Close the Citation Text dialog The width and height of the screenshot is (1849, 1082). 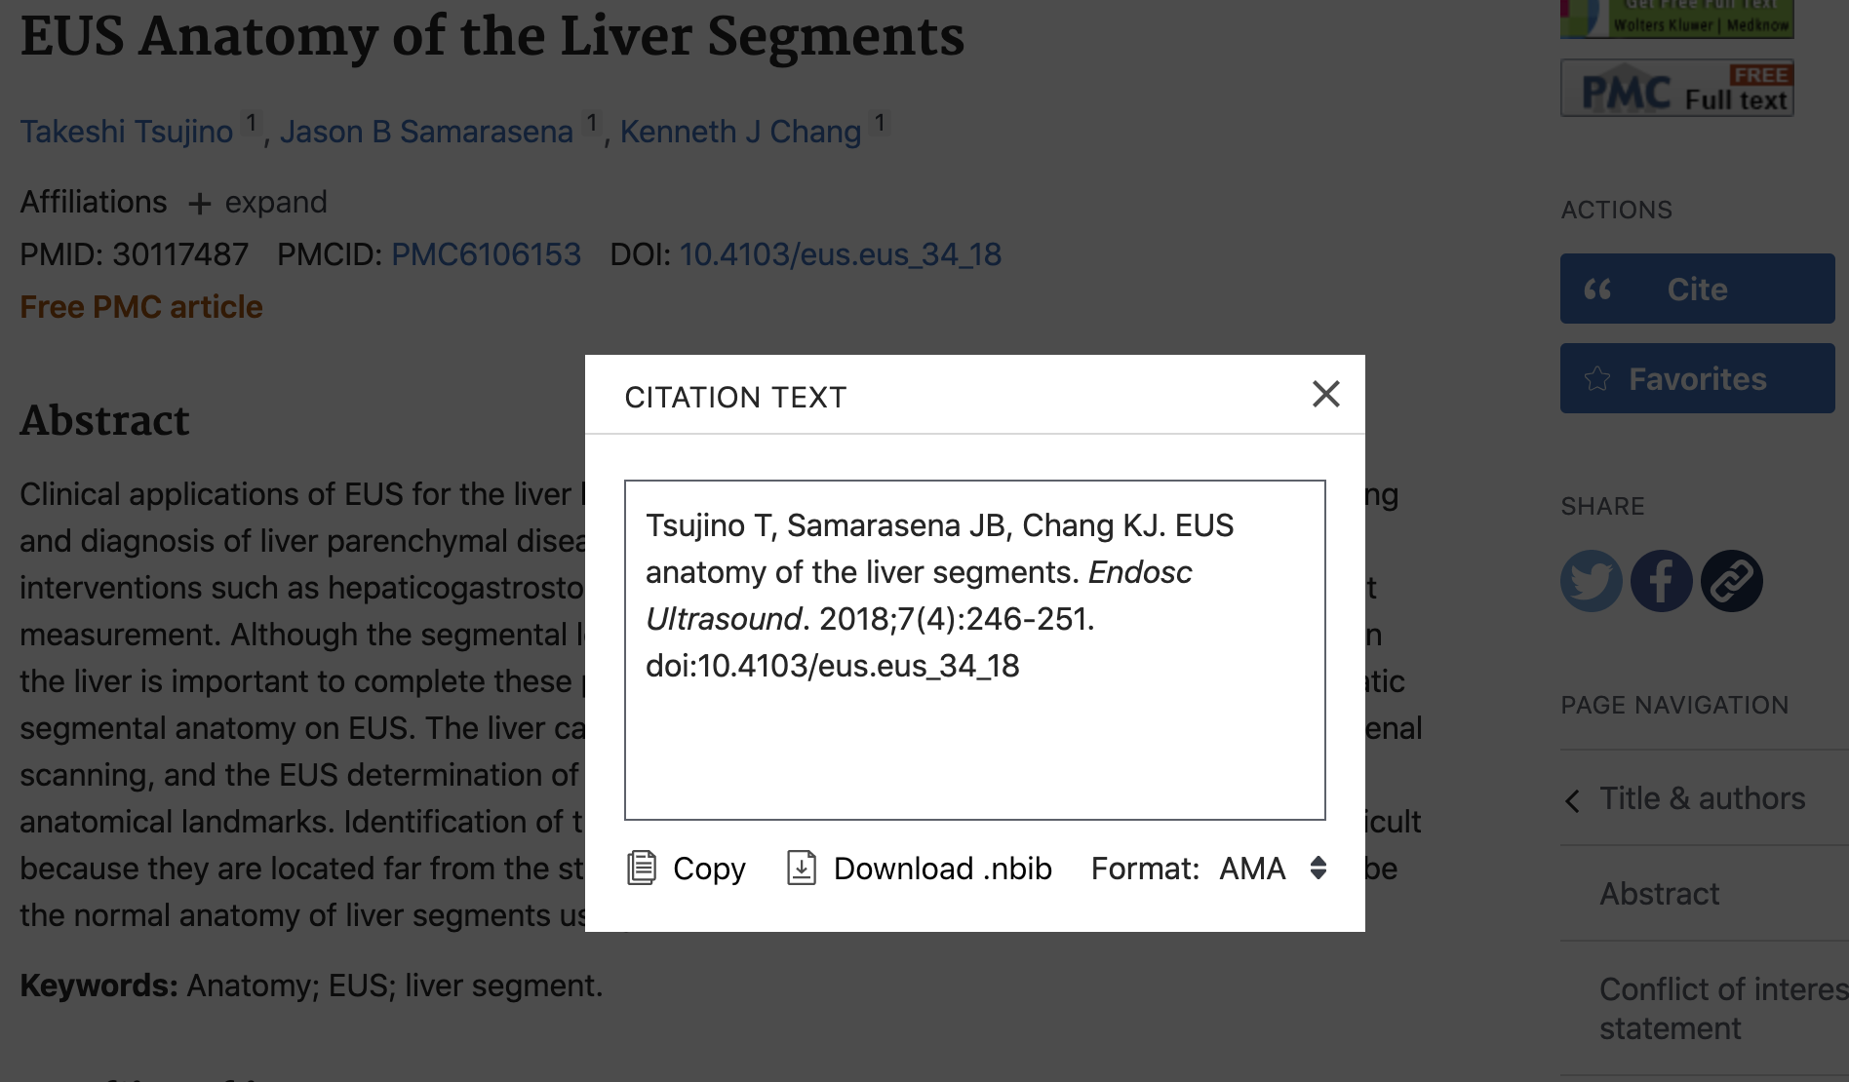point(1325,394)
